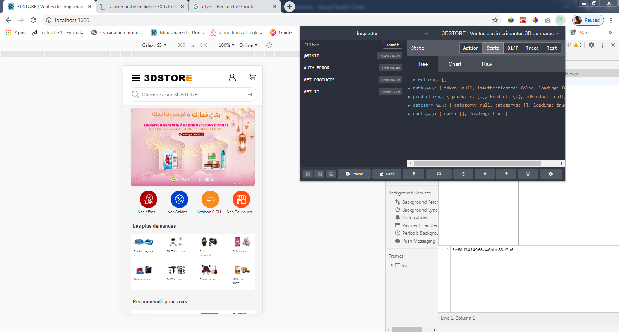Go back in browser history

coord(9,20)
